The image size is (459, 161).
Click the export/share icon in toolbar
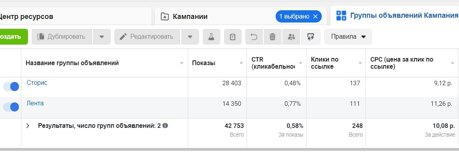tap(311, 37)
